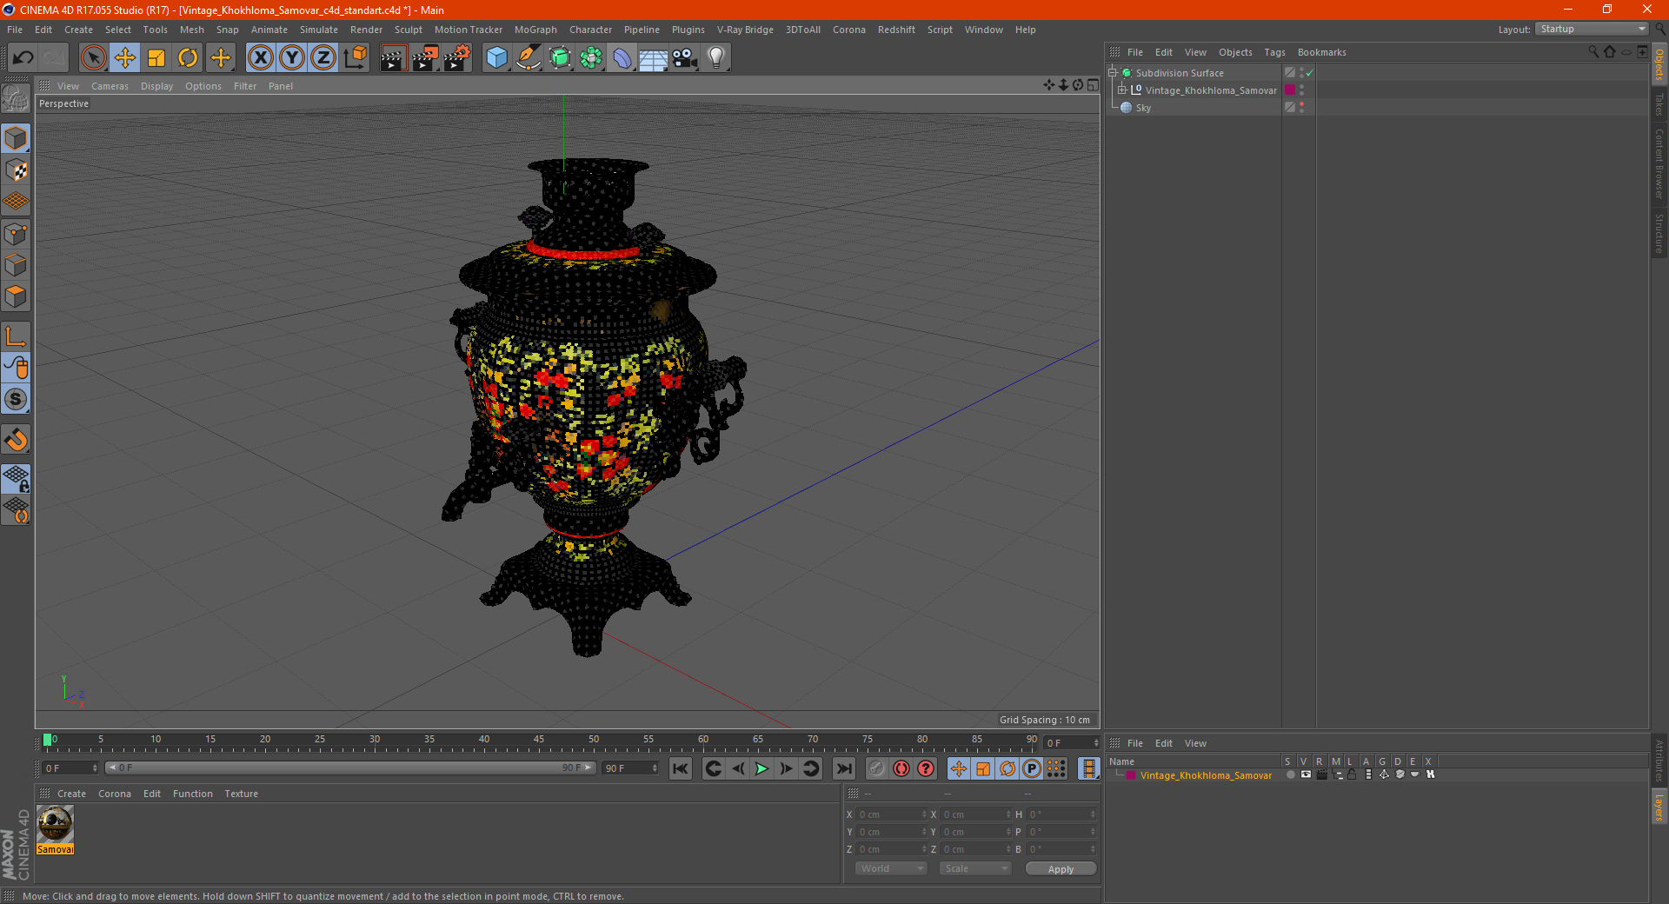This screenshot has height=904, width=1669.
Task: Switch to Polygons mode
Action: pos(16,296)
